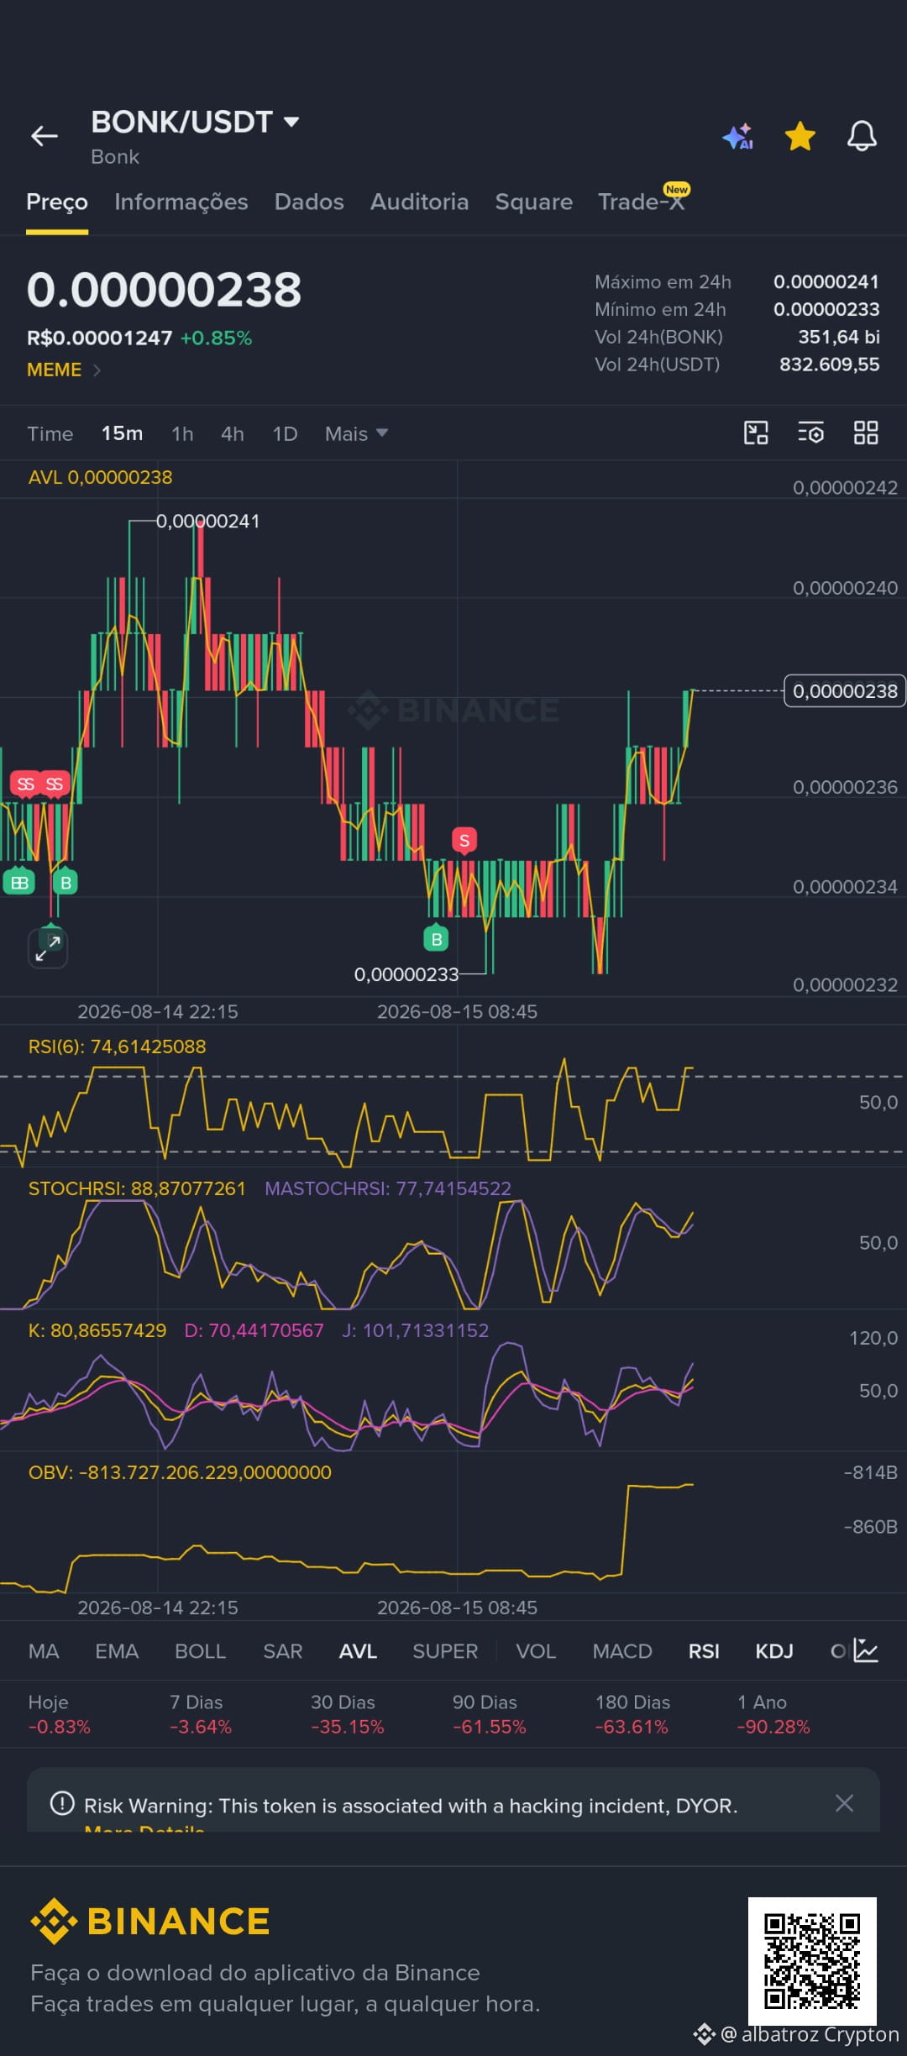The height and width of the screenshot is (2056, 907).
Task: Open the Square tab
Action: coord(533,202)
